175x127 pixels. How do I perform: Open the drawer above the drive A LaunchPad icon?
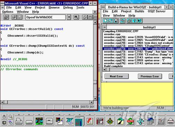[29, 115]
